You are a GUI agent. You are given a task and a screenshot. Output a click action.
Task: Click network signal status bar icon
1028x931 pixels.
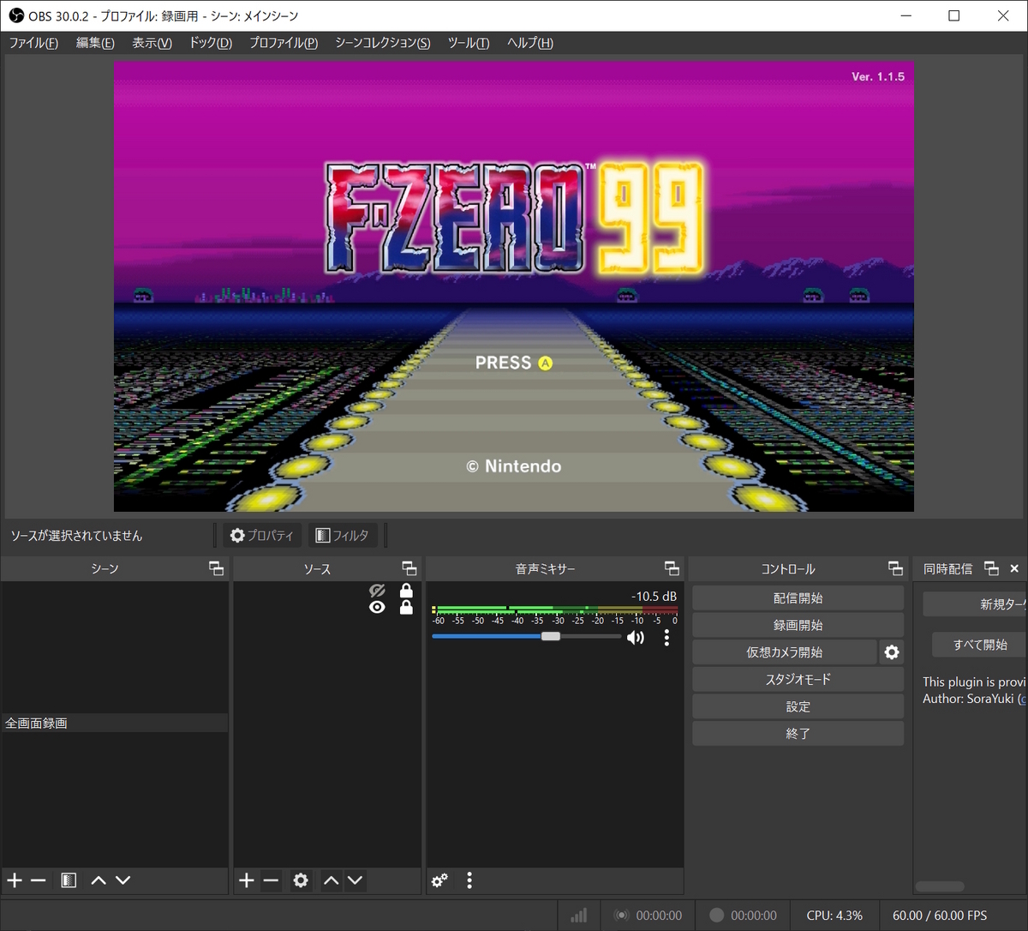pos(579,916)
